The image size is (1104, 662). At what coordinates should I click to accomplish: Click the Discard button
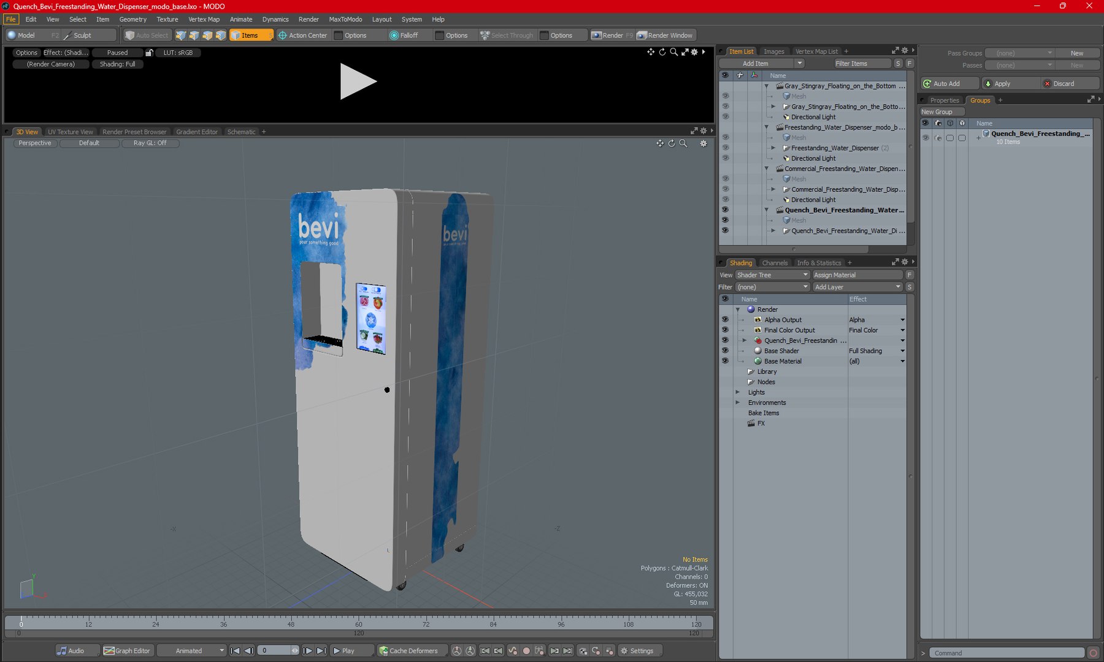click(x=1070, y=84)
